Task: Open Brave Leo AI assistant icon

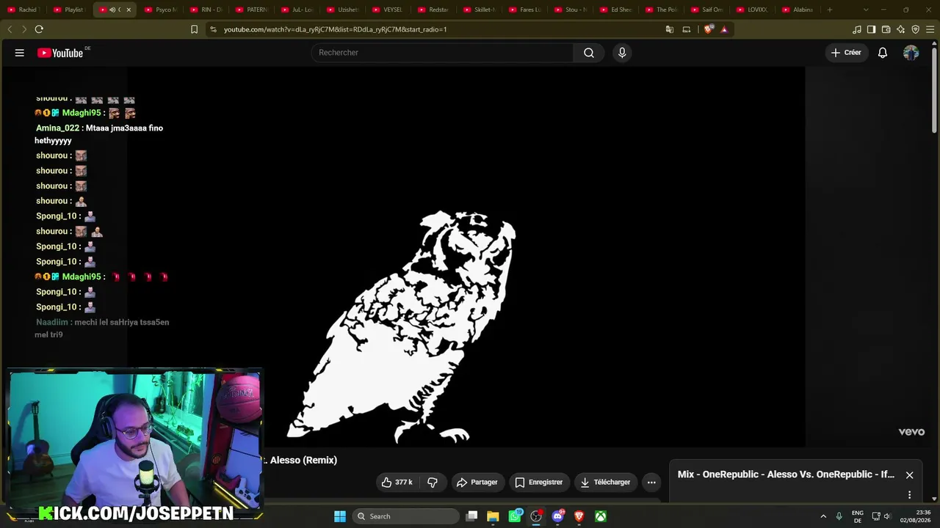Action: pos(901,29)
